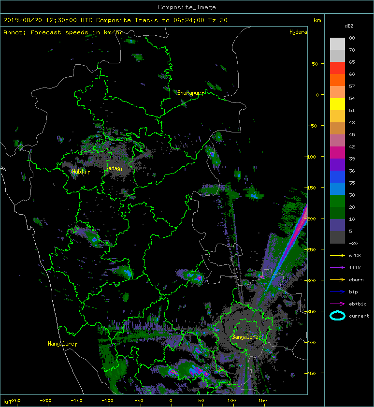Click the magenta eb+bip arrow icon

click(337, 304)
